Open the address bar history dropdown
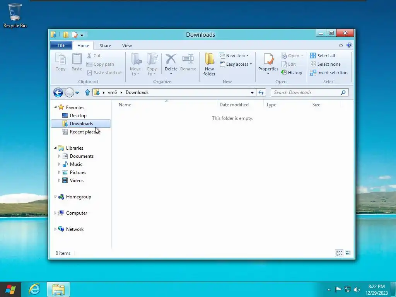 (252, 93)
